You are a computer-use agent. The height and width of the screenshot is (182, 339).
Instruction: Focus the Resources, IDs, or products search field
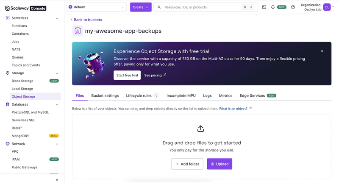[206, 7]
